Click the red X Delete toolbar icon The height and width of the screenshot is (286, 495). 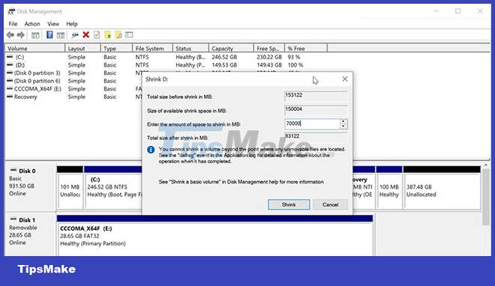85,34
